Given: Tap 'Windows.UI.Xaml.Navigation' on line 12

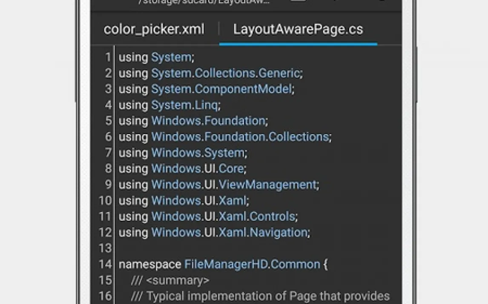Looking at the screenshot, I should point(229,233).
